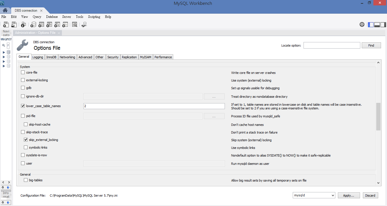Toggle the bottom output panel icon
Viewport: 387px width, 206px height.
(377, 25)
